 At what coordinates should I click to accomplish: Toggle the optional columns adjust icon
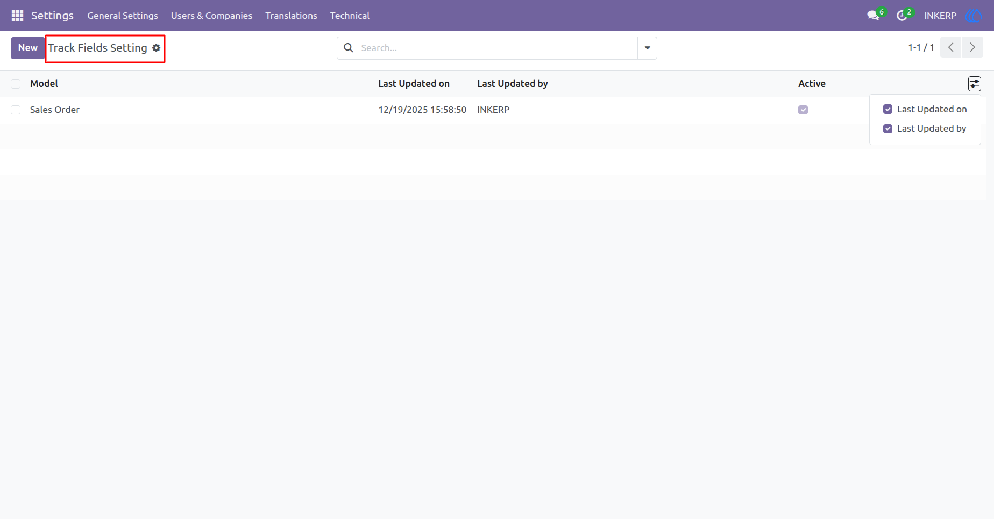point(975,84)
